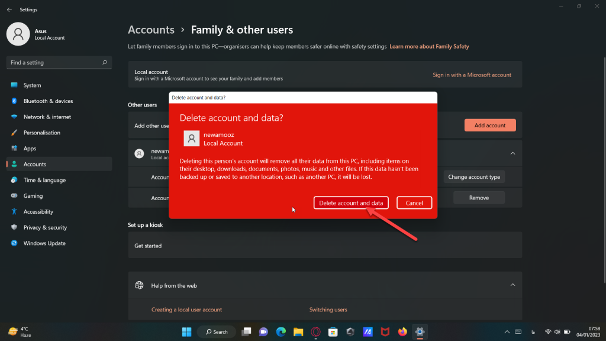Open Personalisation settings
Image resolution: width=606 pixels, height=341 pixels.
41,133
